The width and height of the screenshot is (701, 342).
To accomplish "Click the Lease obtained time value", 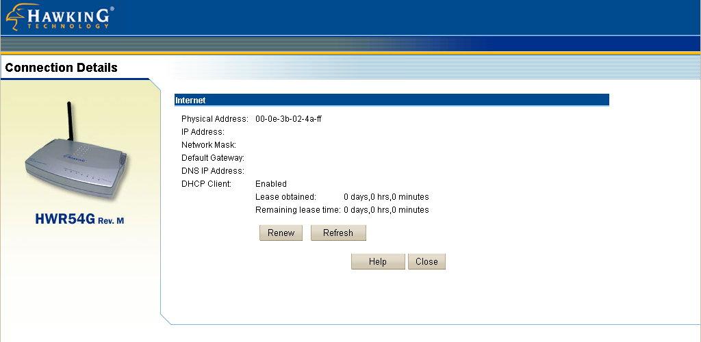I will click(x=386, y=196).
